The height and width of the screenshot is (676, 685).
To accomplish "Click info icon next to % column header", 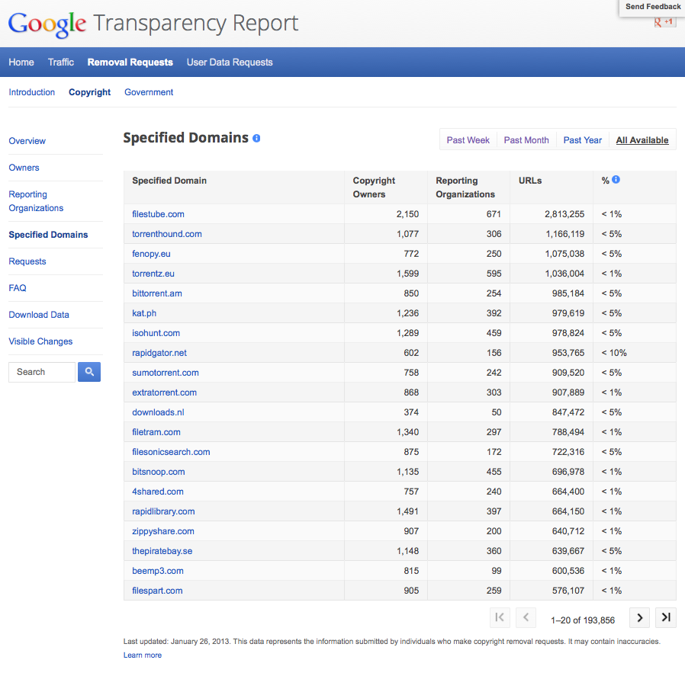I will (616, 180).
